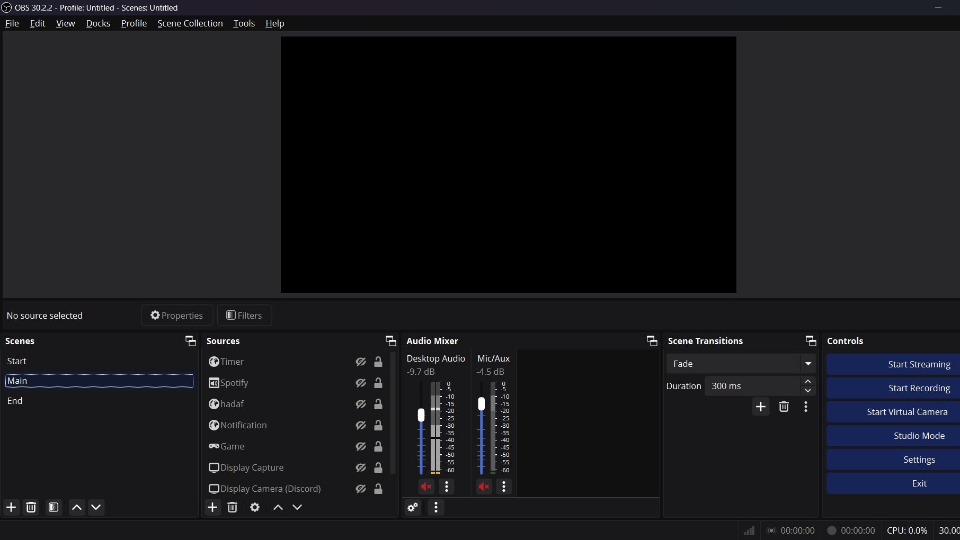Toggle visibility of the Spotify source
This screenshot has width=960, height=540.
click(x=361, y=383)
